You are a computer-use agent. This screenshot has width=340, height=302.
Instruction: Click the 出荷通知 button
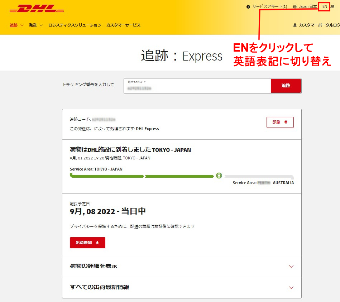tap(87, 243)
